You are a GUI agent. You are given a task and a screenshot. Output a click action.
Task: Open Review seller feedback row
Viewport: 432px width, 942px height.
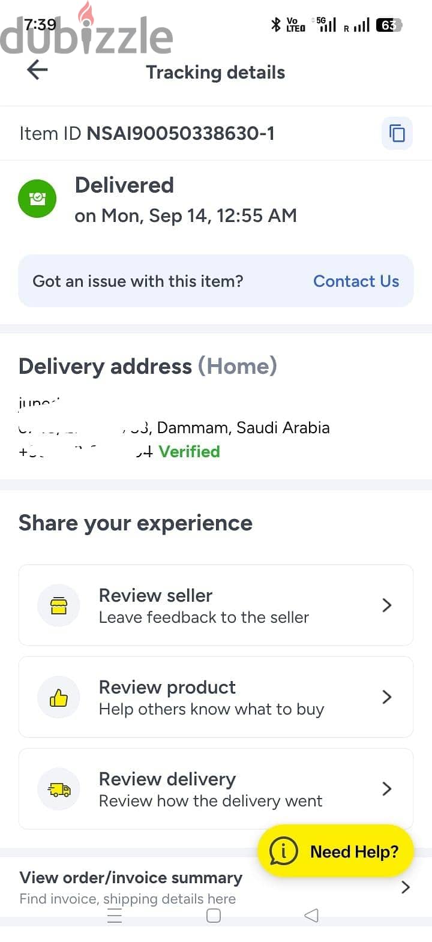click(216, 605)
